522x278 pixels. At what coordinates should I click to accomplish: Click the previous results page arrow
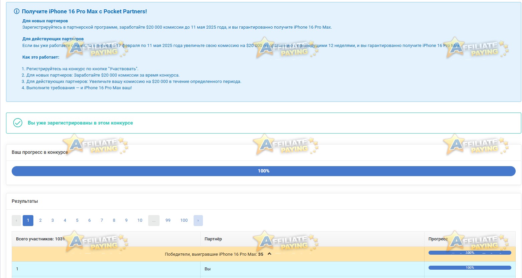16,220
